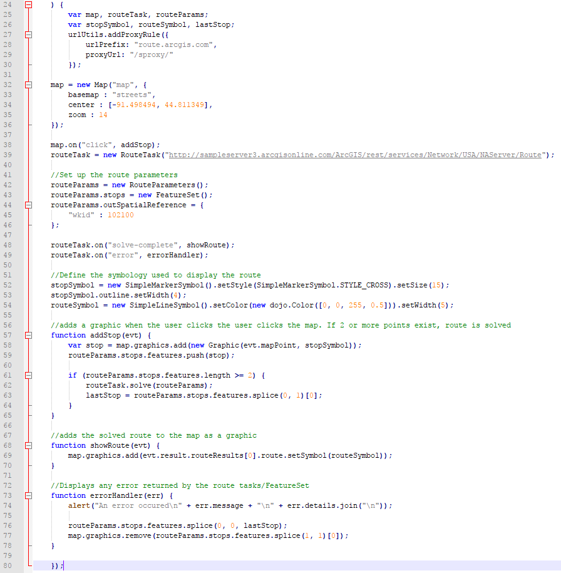This screenshot has width=561, height=573.
Task: Click evt.mapPoint on line 58
Action: (270, 345)
